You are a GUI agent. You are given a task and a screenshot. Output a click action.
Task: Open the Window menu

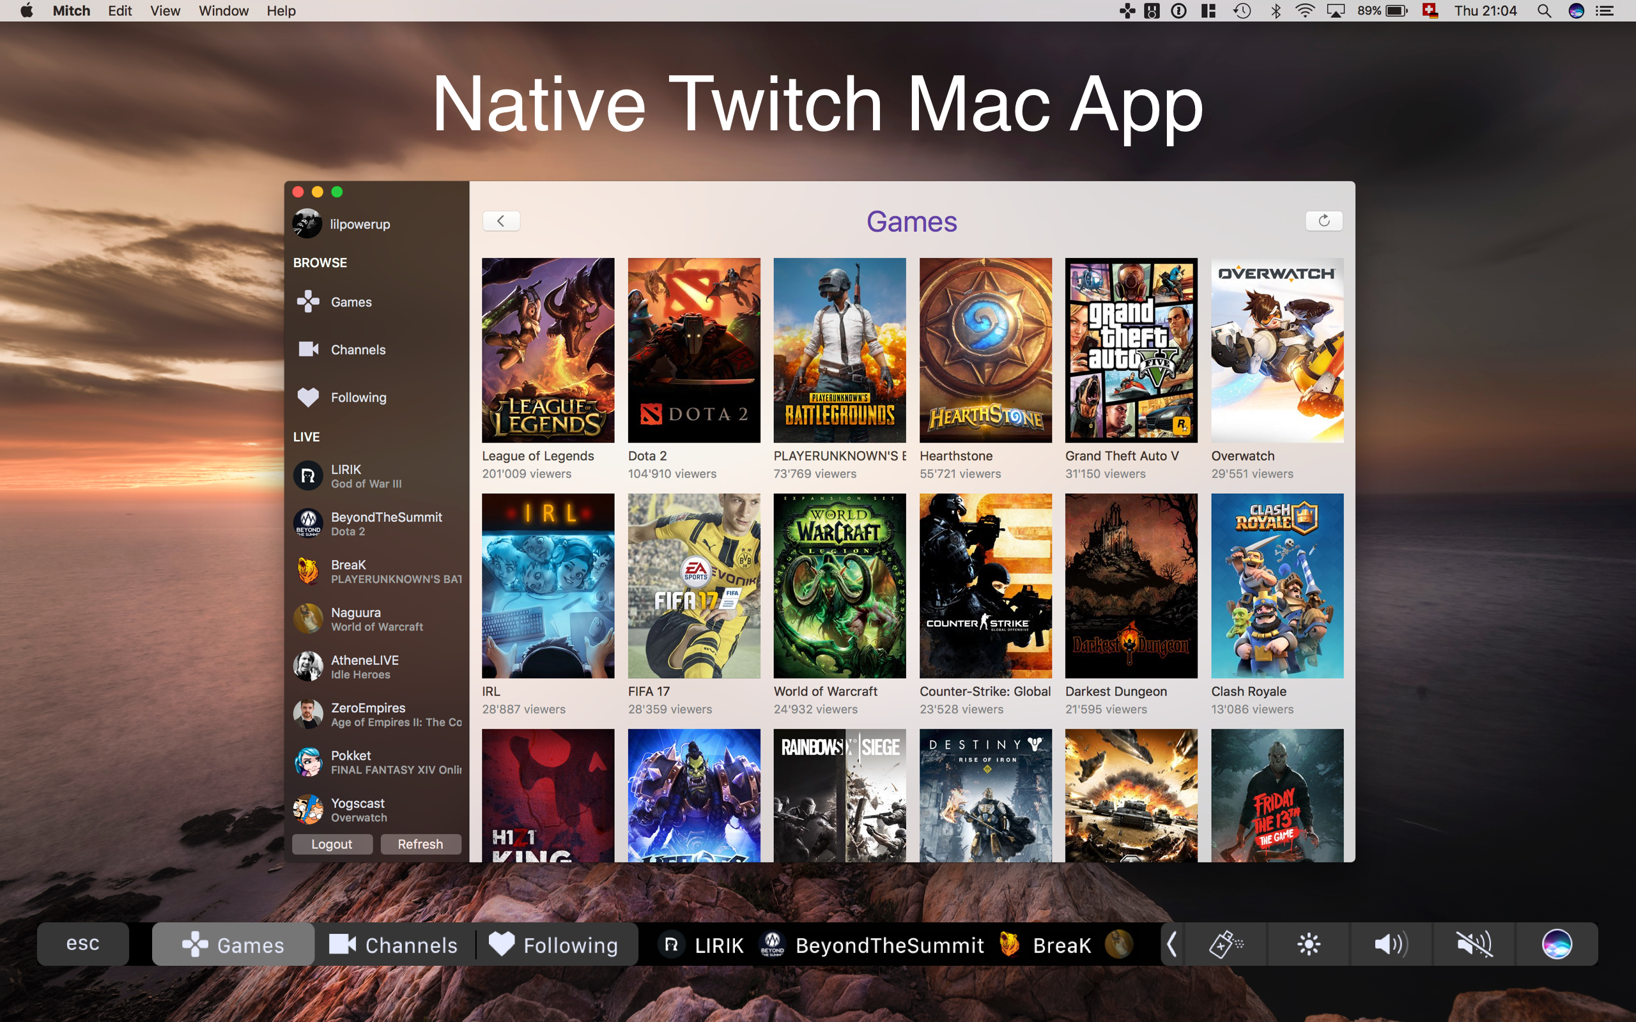(223, 10)
